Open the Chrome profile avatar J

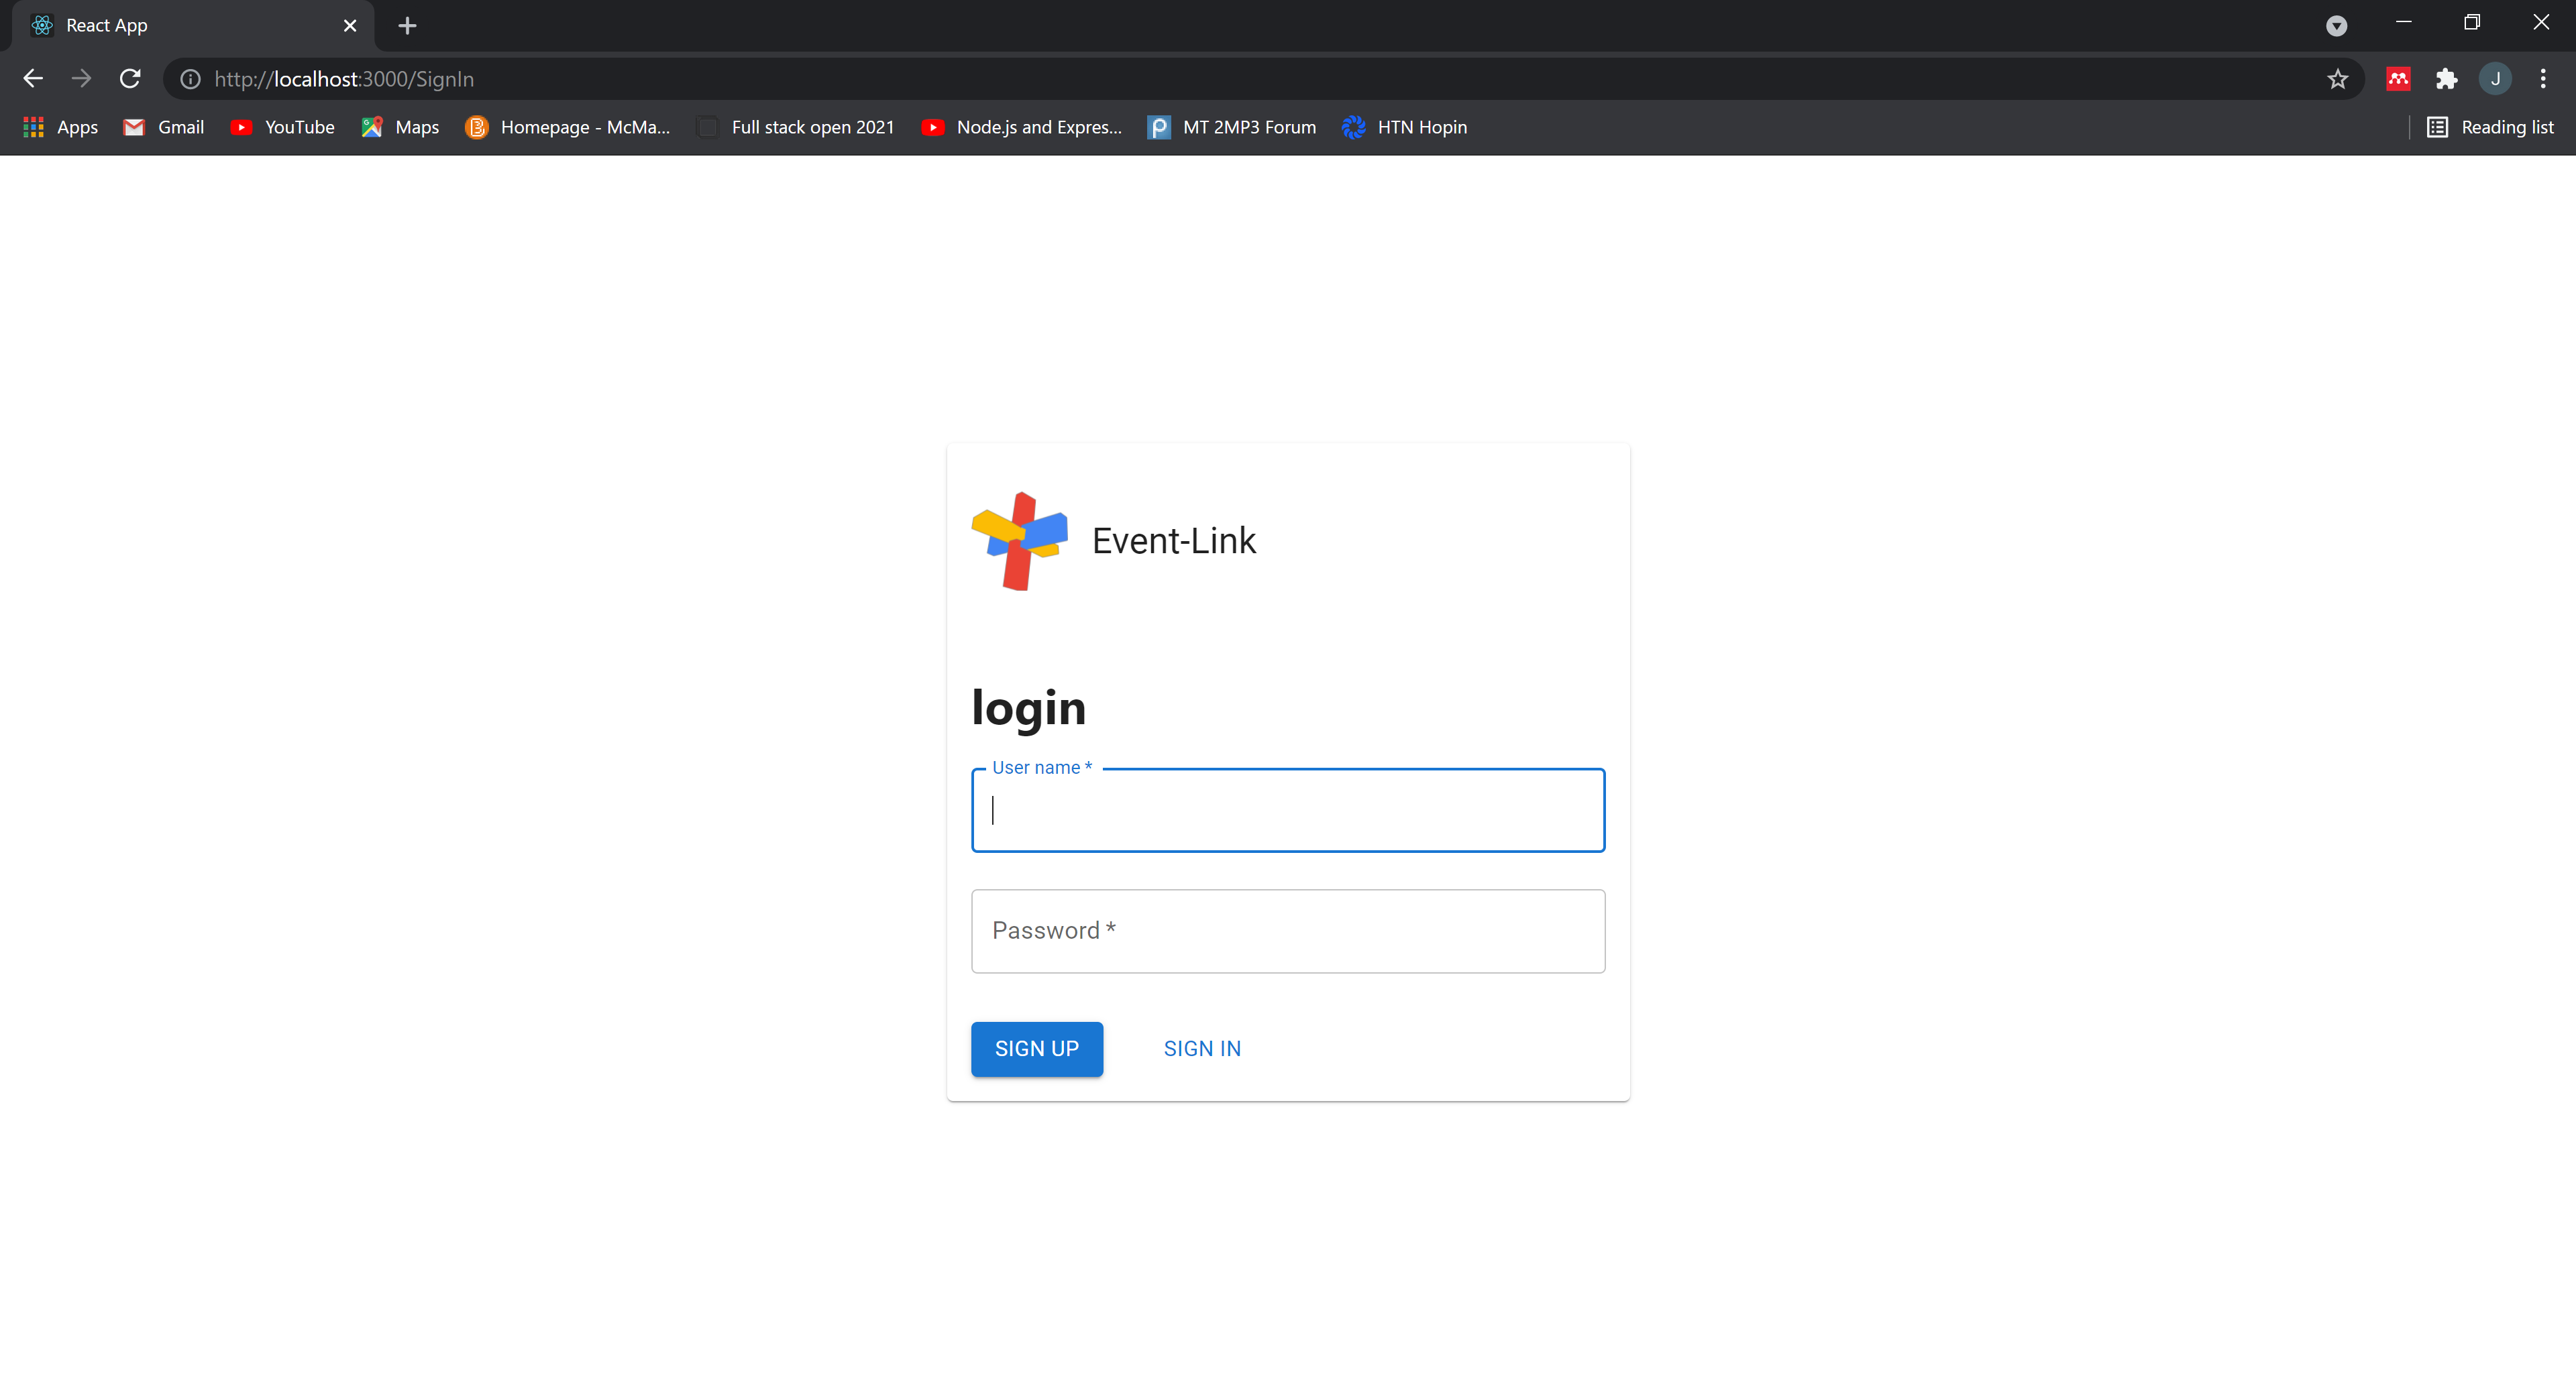[x=2495, y=79]
